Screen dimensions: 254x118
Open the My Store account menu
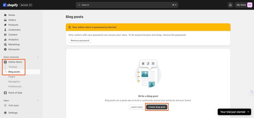[x=244, y=5]
